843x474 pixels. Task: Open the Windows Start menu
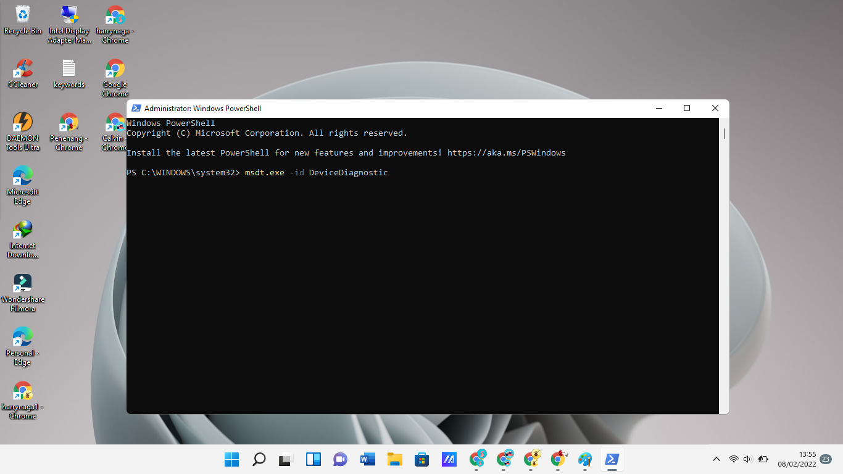coord(232,459)
